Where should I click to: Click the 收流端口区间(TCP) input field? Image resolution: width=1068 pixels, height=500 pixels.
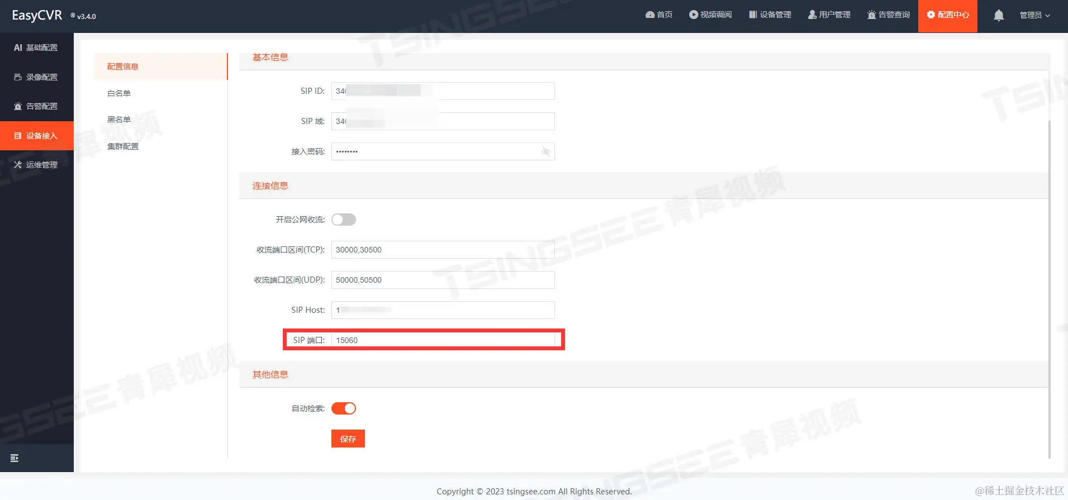point(443,250)
